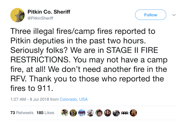View the 73 Retweets list
Screen dimensions: 187x123
(22, 113)
